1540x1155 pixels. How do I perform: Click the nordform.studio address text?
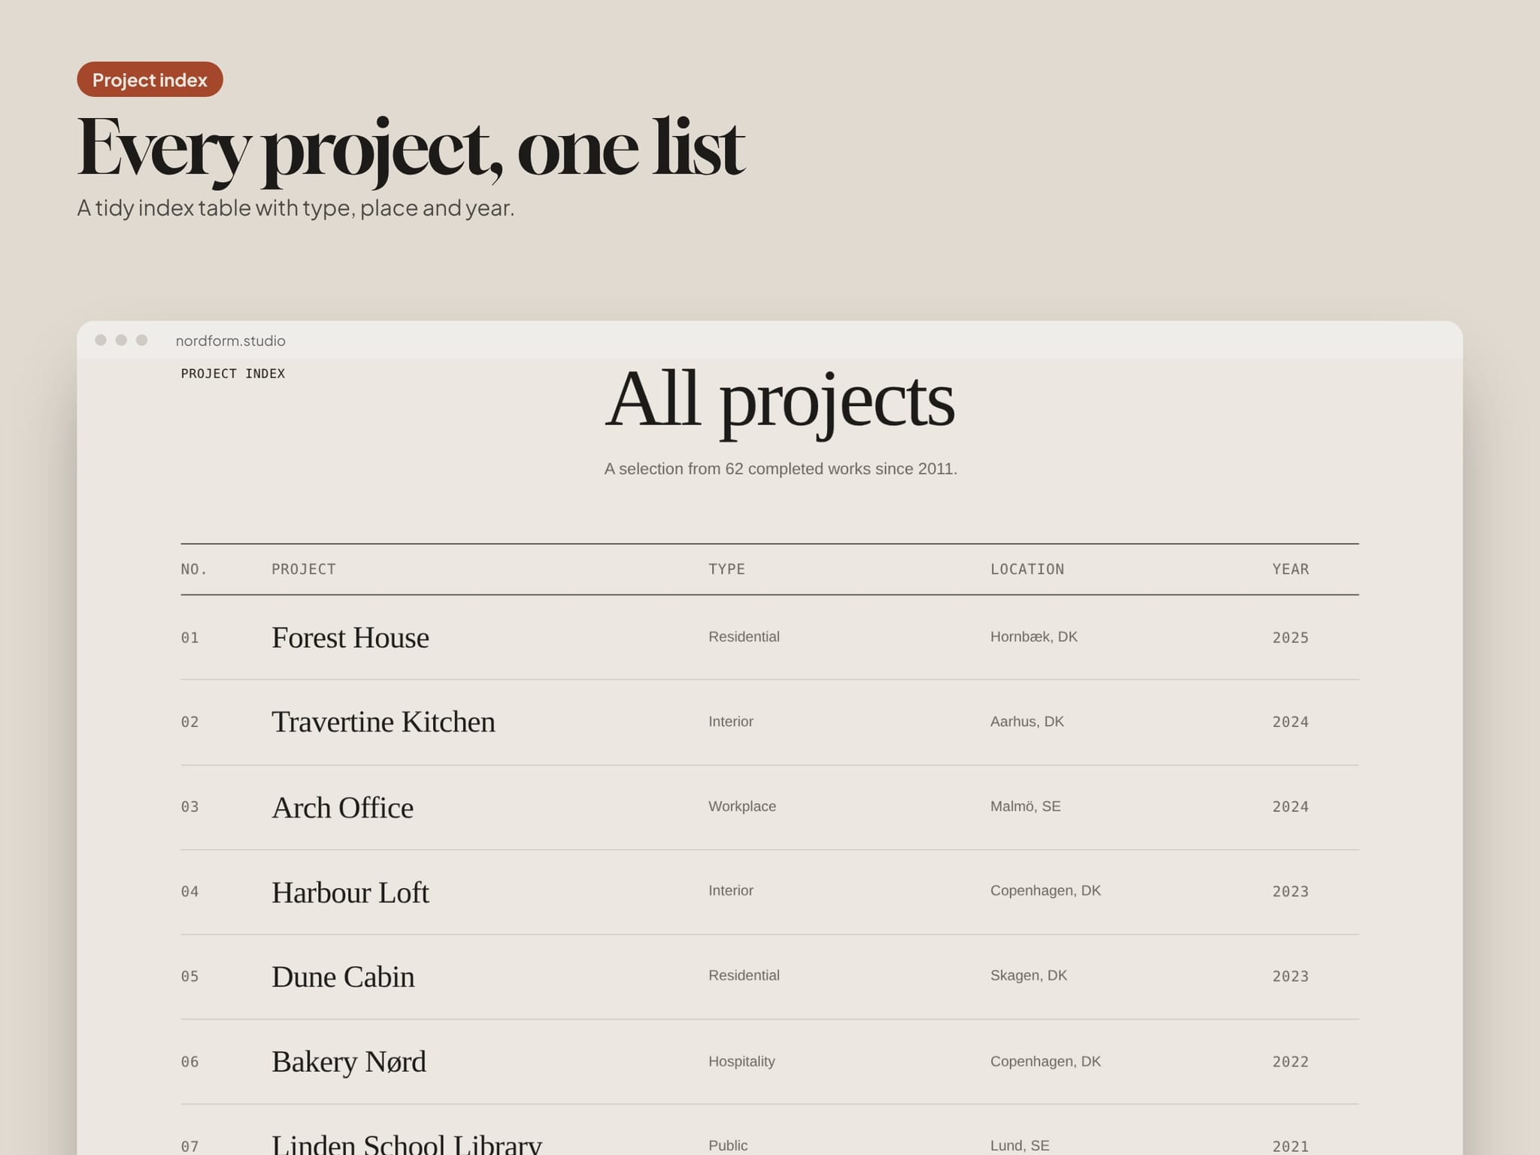(x=230, y=341)
